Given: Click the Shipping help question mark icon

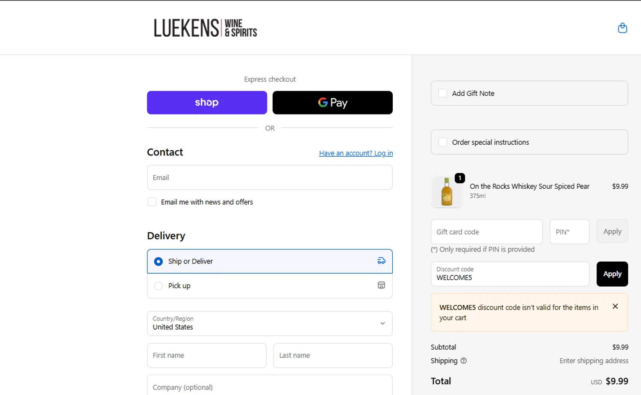Looking at the screenshot, I should pyautogui.click(x=464, y=361).
